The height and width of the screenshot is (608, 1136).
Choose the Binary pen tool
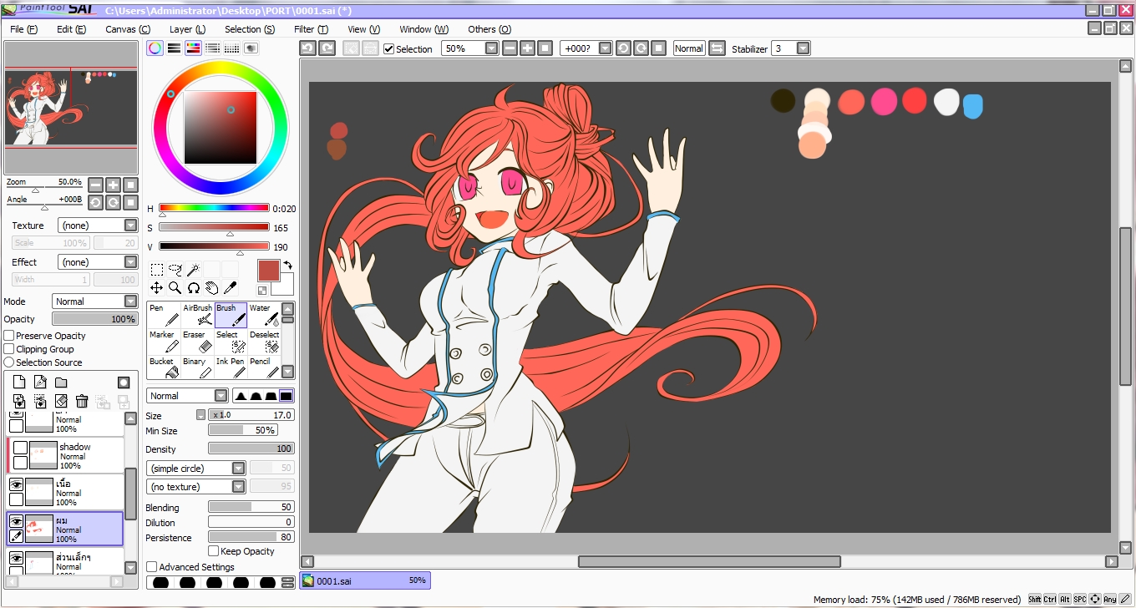[x=197, y=367]
